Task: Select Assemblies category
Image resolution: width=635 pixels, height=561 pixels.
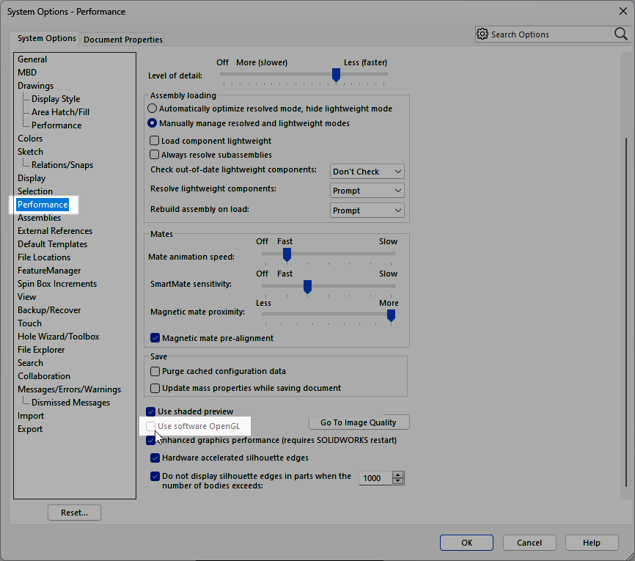Action: pyautogui.click(x=40, y=218)
